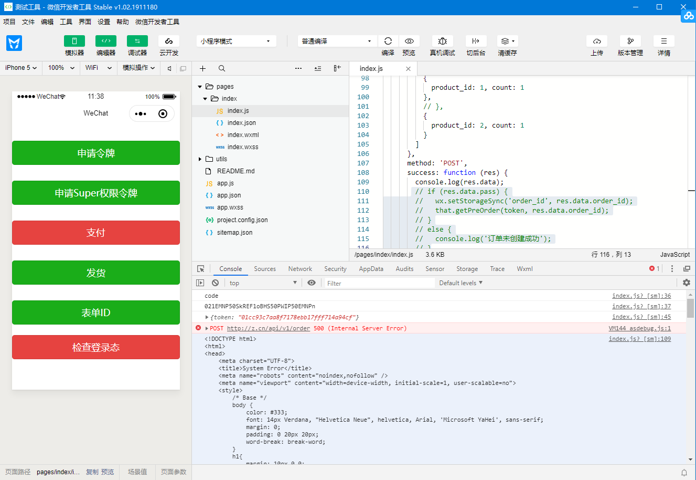Close the index.js editor tab
This screenshot has width=696, height=480.
coord(408,69)
